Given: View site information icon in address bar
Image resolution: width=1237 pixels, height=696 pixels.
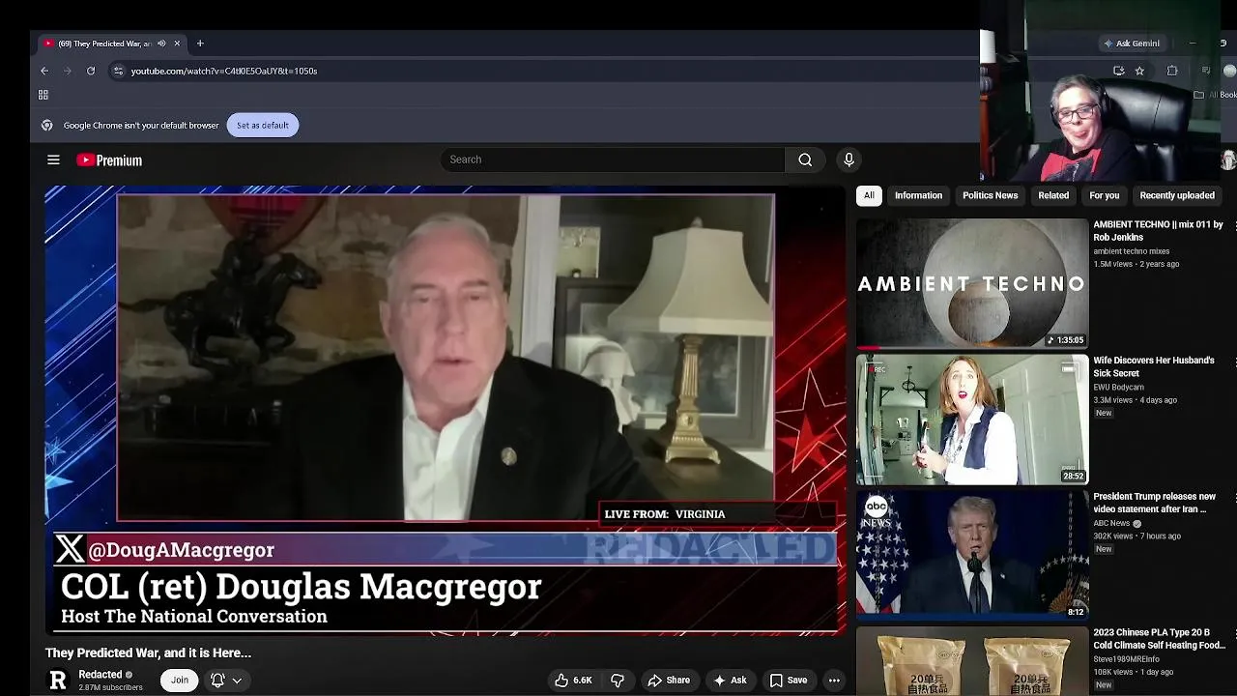Looking at the screenshot, I should pyautogui.click(x=118, y=71).
